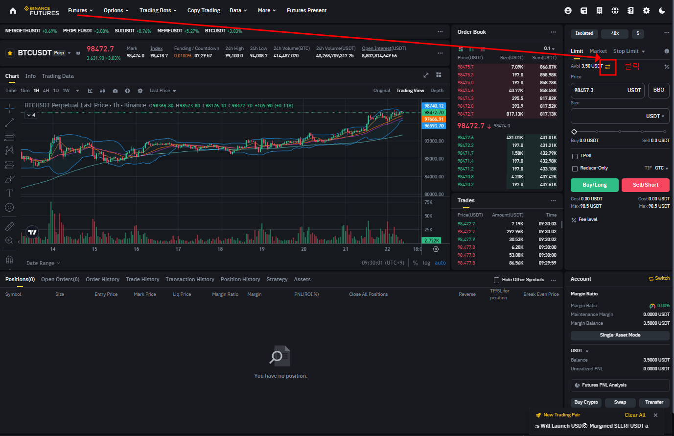The image size is (674, 436).
Task: Show the combined buy and sell order book view
Action: 461,49
